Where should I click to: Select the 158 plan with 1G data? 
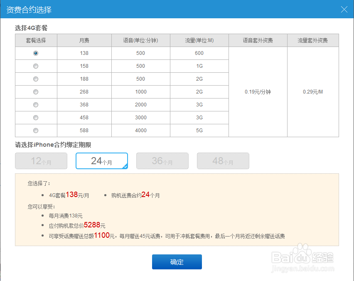coord(35,66)
